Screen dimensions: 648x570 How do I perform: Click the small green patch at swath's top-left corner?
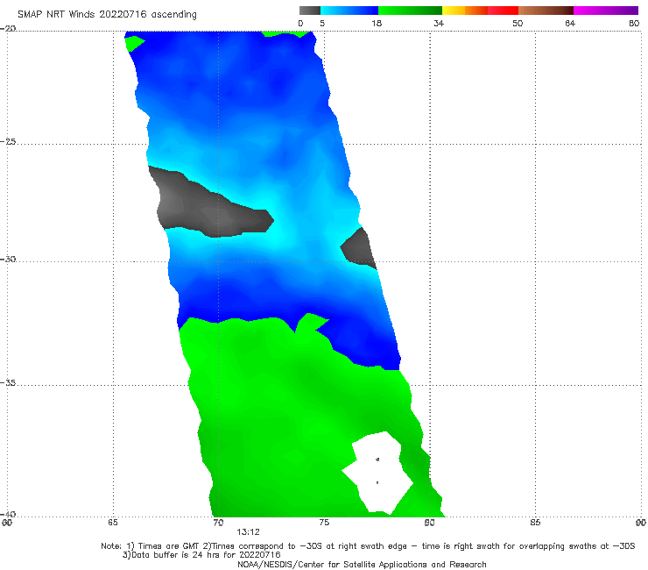click(x=133, y=43)
